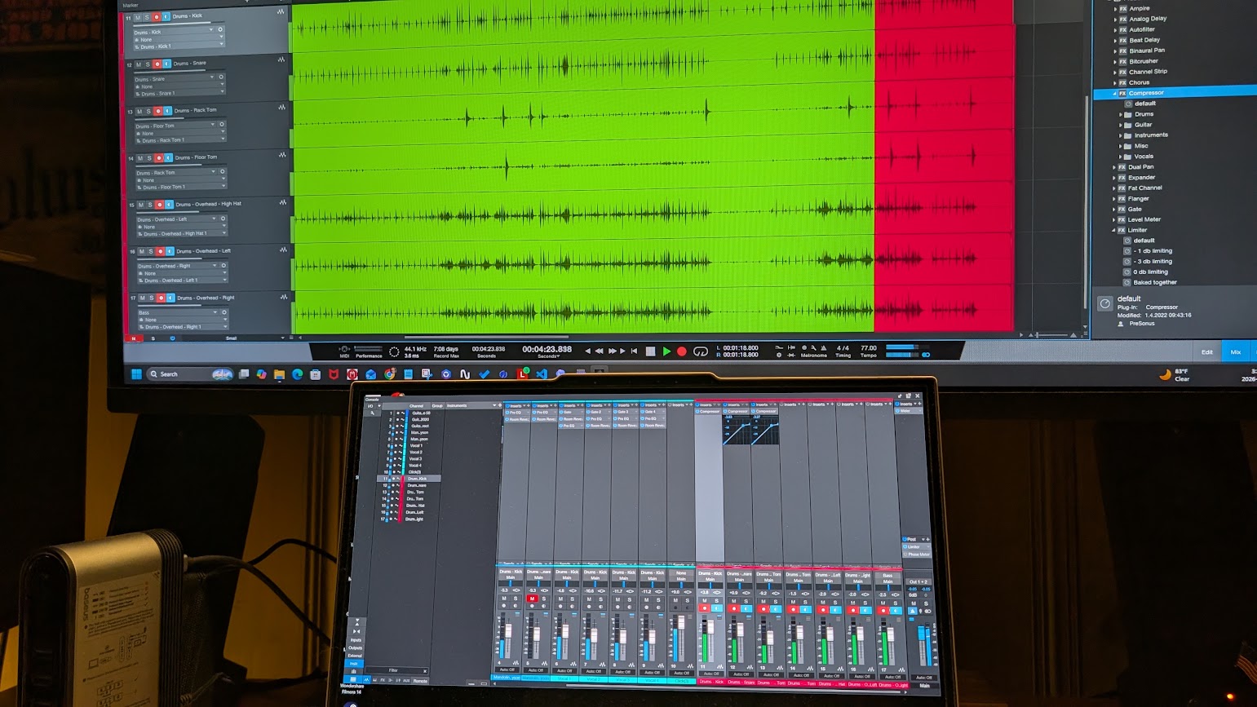
Task: Click 'Auto: Off' on console channel 11
Action: [x=711, y=673]
